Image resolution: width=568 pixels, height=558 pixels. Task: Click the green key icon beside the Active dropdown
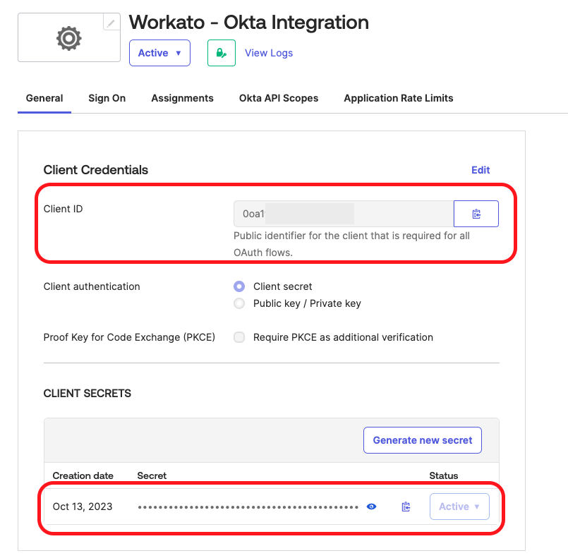[221, 53]
